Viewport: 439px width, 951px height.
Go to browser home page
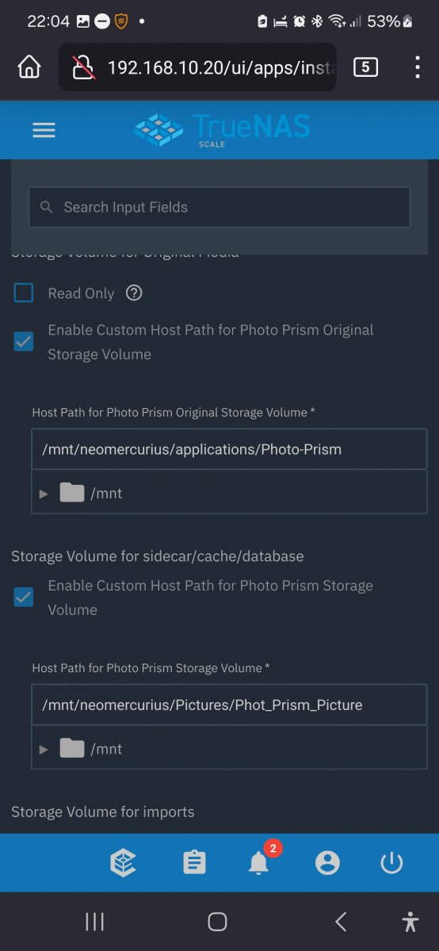coord(29,67)
